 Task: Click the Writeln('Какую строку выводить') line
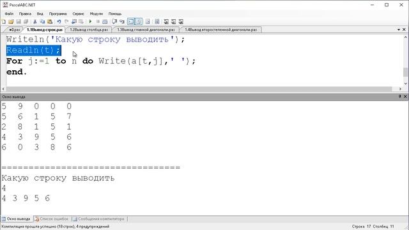pyautogui.click(x=95, y=40)
